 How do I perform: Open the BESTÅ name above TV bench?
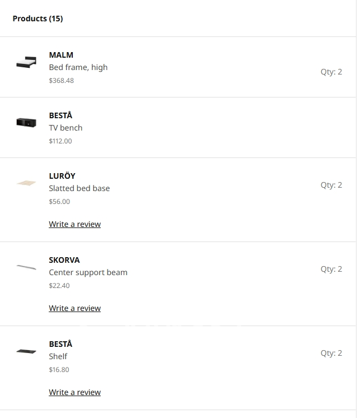60,115
